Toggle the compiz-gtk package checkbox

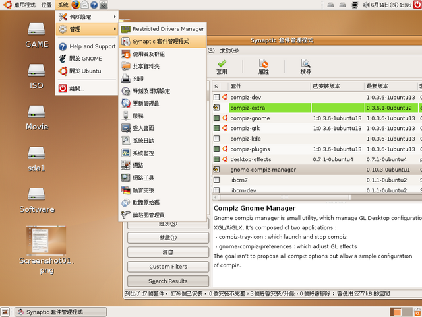tap(216, 128)
